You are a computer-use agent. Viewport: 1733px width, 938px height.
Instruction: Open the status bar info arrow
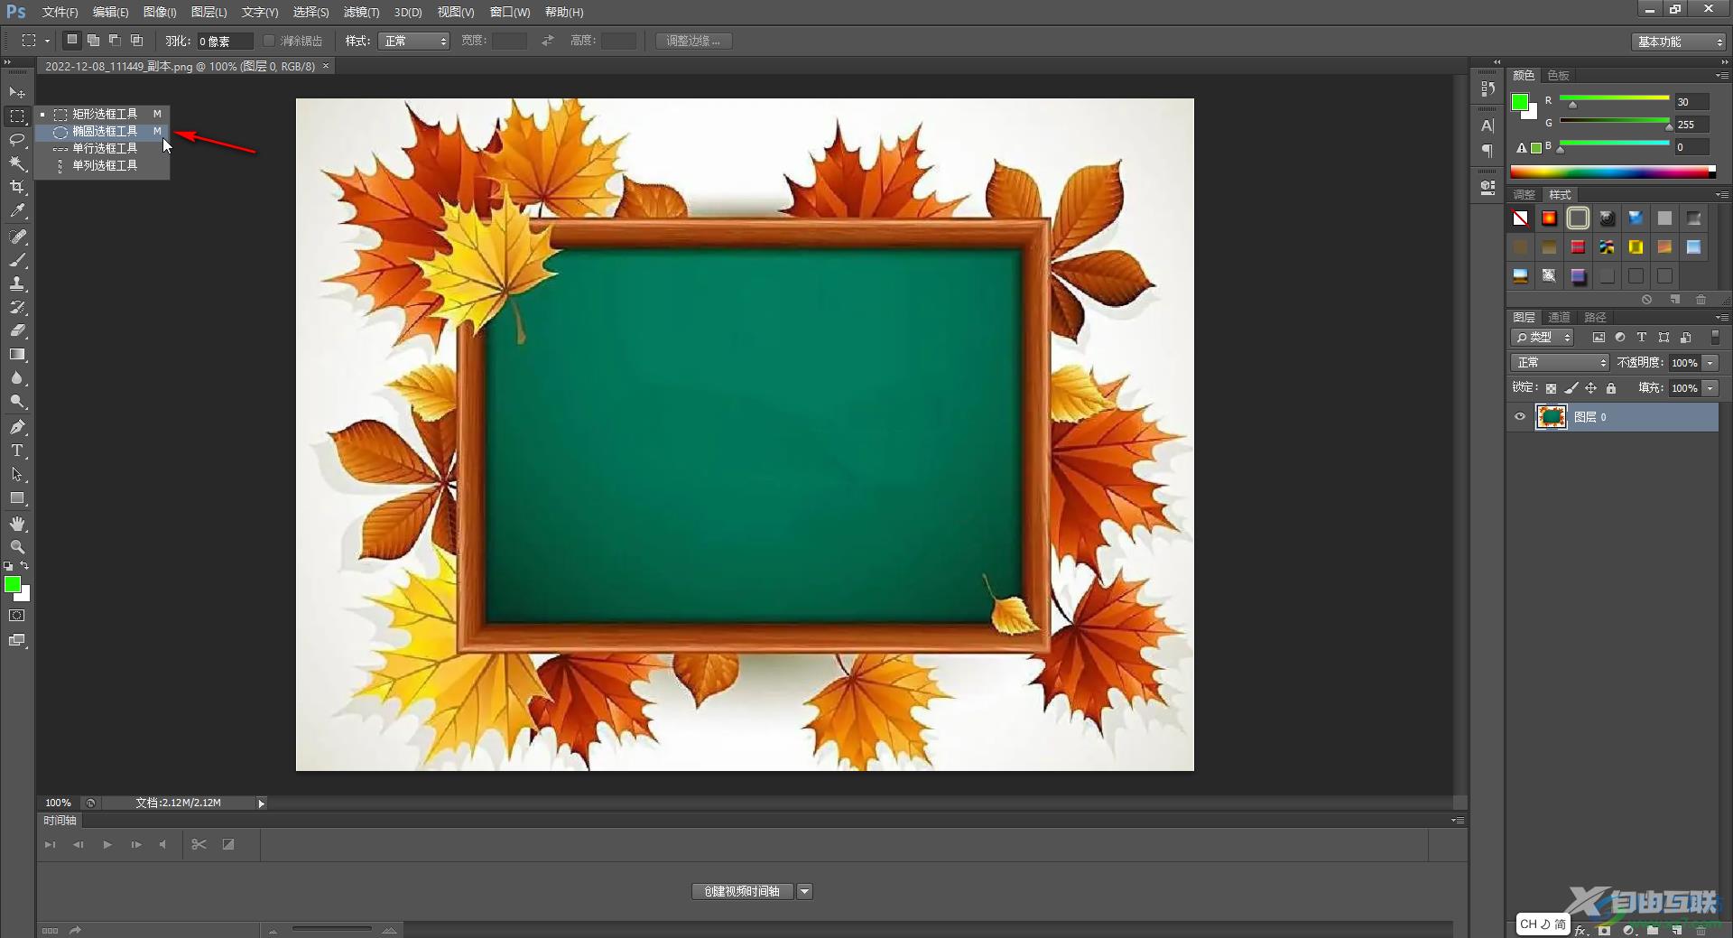click(262, 803)
